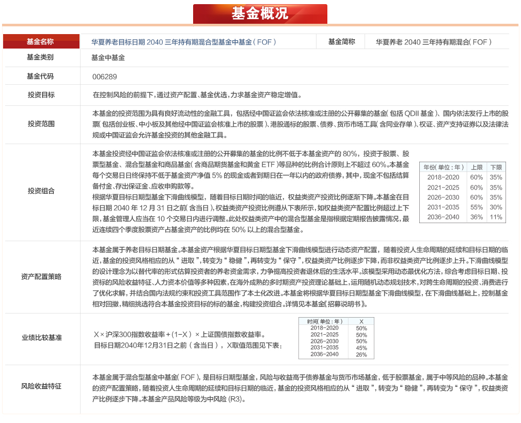
Task: Select the 基金中基金 category value
Action: coord(108,58)
